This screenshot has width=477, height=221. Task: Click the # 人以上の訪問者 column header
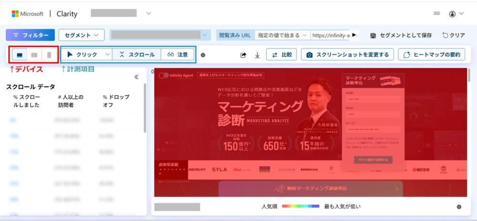[70, 101]
